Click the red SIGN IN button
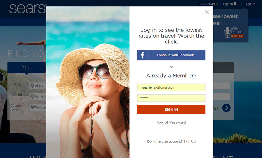The height and width of the screenshot is (158, 262). click(x=171, y=110)
